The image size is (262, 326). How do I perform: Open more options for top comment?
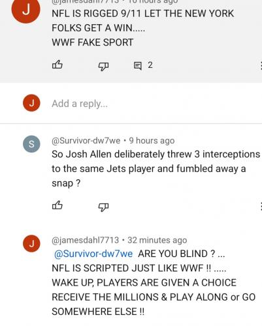tap(261, 66)
